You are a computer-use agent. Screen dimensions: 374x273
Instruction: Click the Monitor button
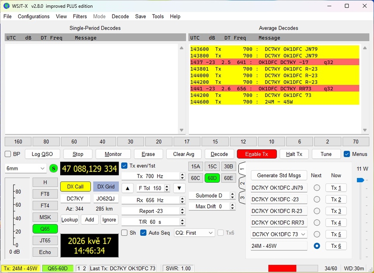(113, 154)
